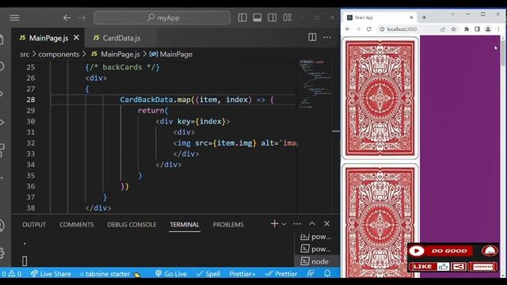The height and width of the screenshot is (285, 507).
Task: Share this page icon in address bar
Action: 443,29
